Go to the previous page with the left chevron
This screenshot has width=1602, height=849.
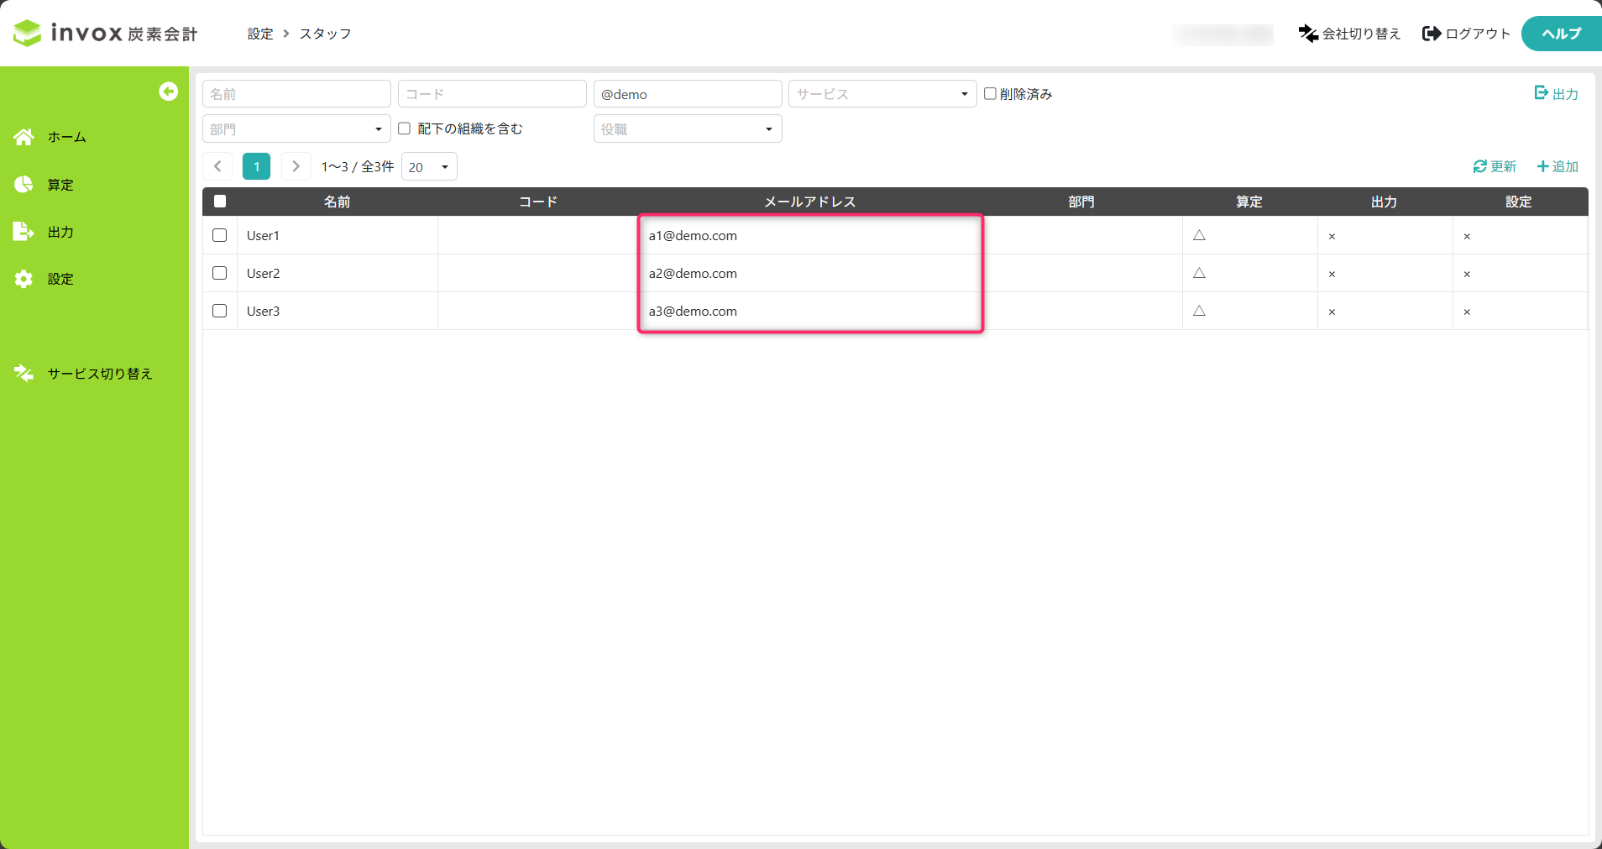click(x=217, y=166)
